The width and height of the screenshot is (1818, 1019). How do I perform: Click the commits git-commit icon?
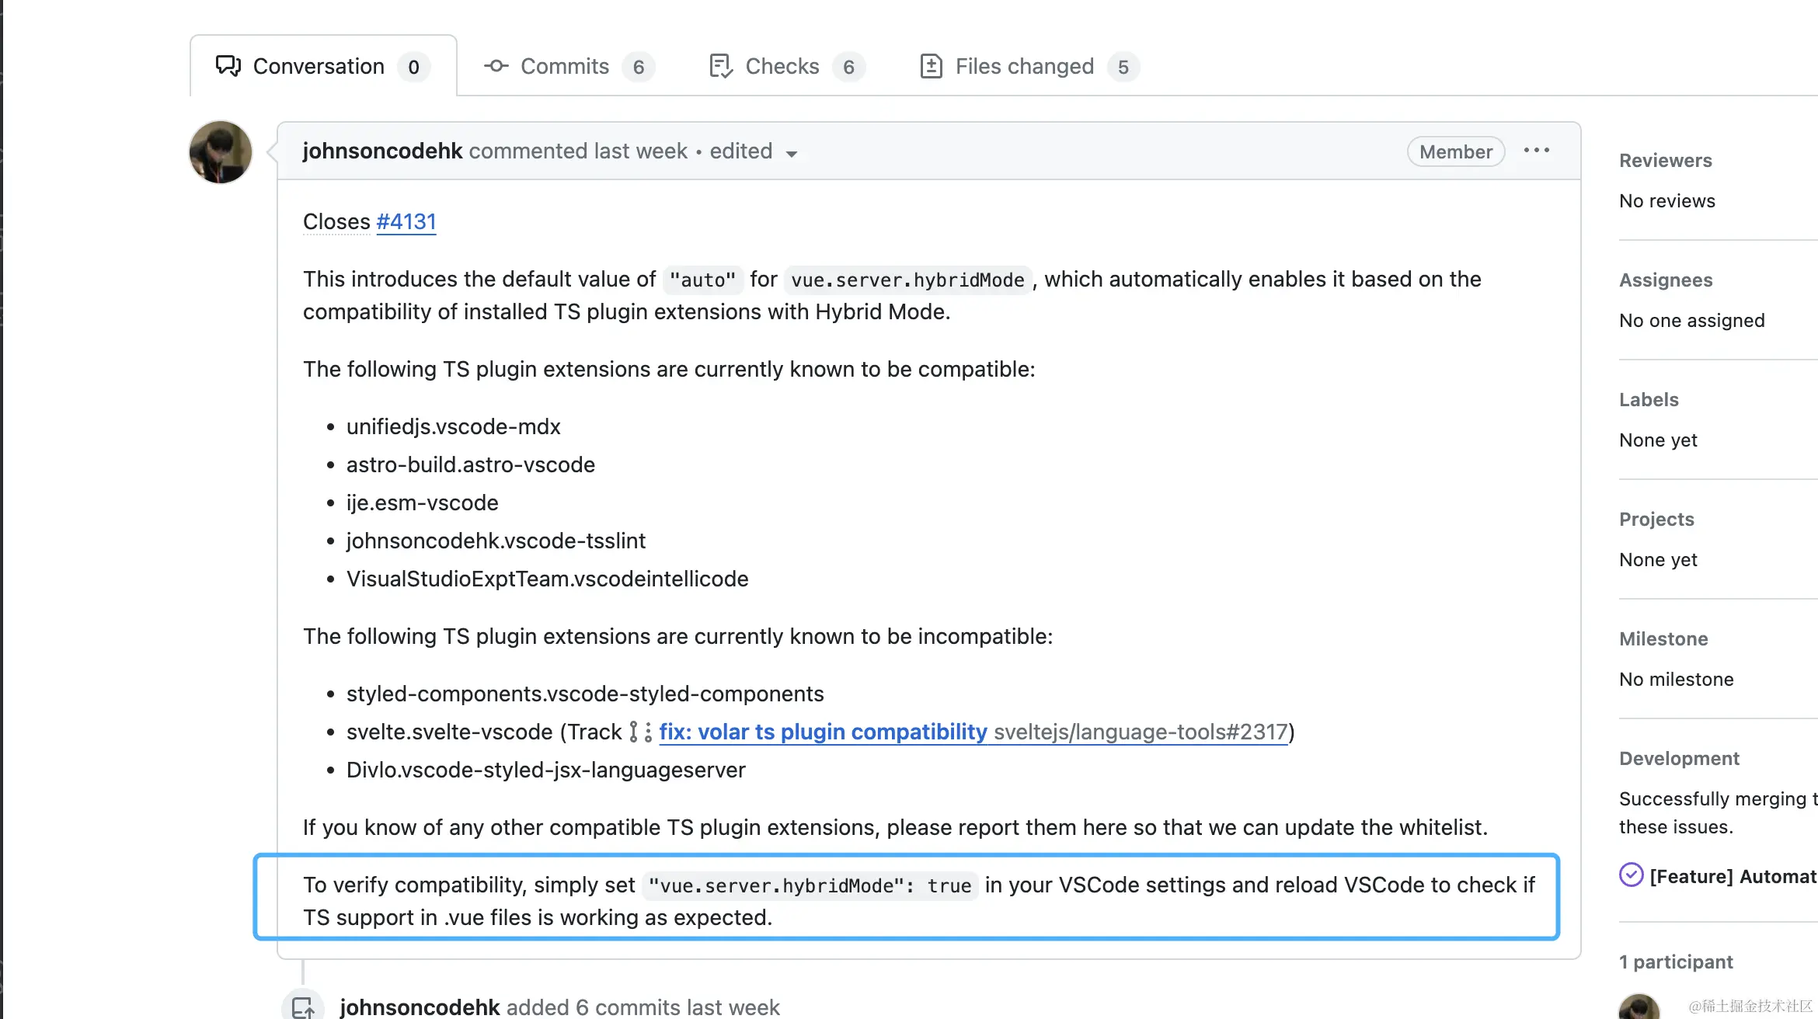point(496,67)
